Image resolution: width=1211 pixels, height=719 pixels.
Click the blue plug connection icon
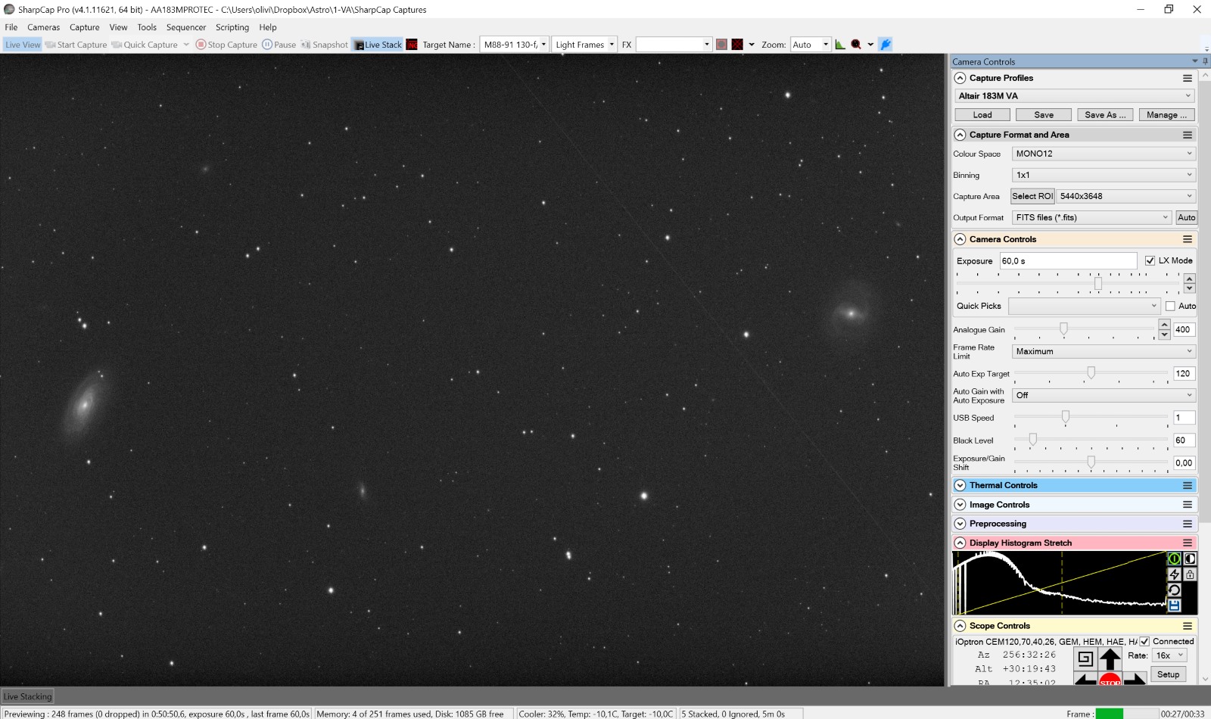coord(886,45)
